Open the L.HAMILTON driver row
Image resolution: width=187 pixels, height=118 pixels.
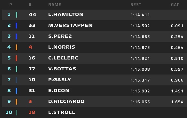pyautogui.click(x=95, y=15)
